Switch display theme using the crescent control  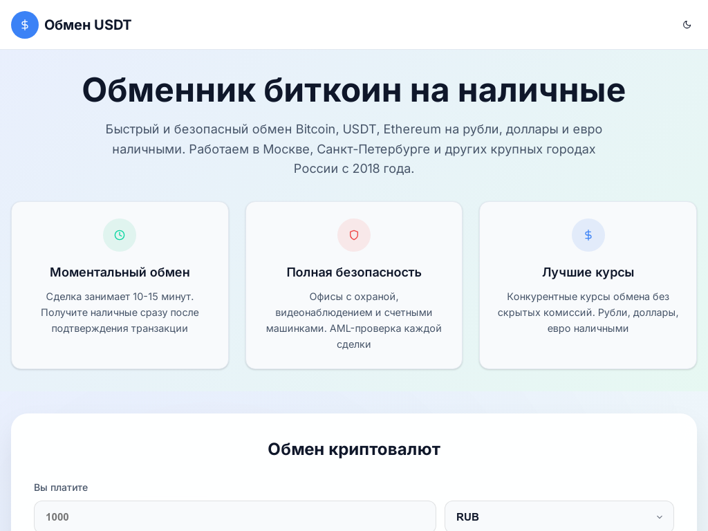coord(687,24)
